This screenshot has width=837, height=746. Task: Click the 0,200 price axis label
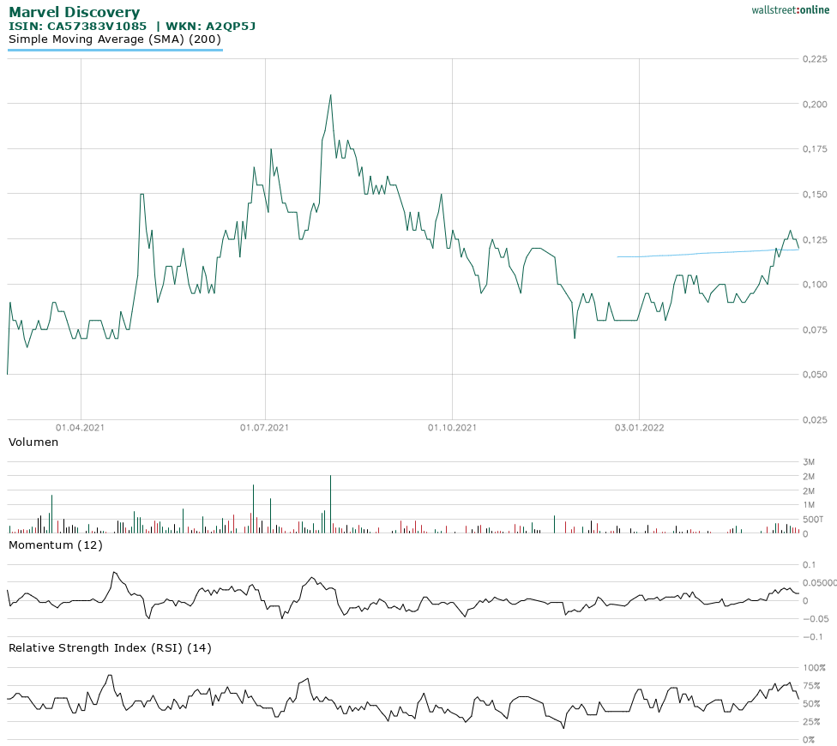(x=815, y=104)
